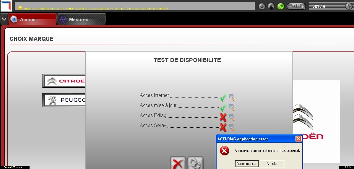Click the large Citroën chevrons logo image
The width and height of the screenshot is (354, 169).
303,117
